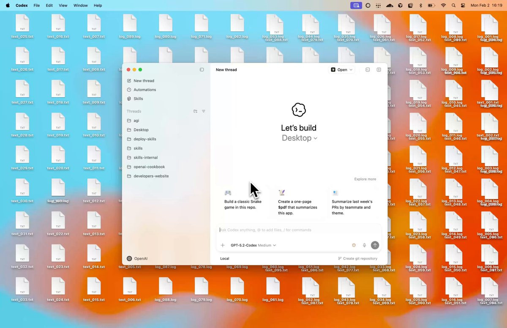Start voice dictation with the microphone icon
The image size is (507, 328).
(x=364, y=245)
